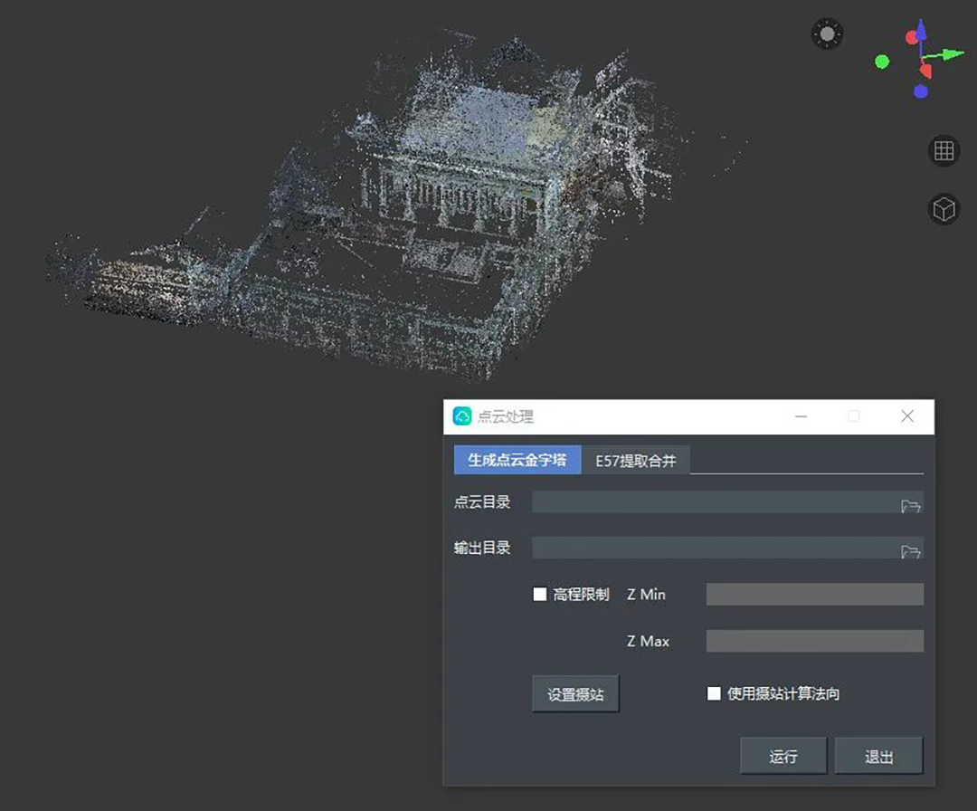Image resolution: width=977 pixels, height=811 pixels.
Task: Click the 点云目录 path text field
Action: [713, 502]
